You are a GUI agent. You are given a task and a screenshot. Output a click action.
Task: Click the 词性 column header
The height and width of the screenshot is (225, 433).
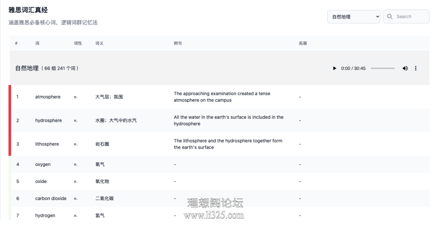tap(78, 43)
